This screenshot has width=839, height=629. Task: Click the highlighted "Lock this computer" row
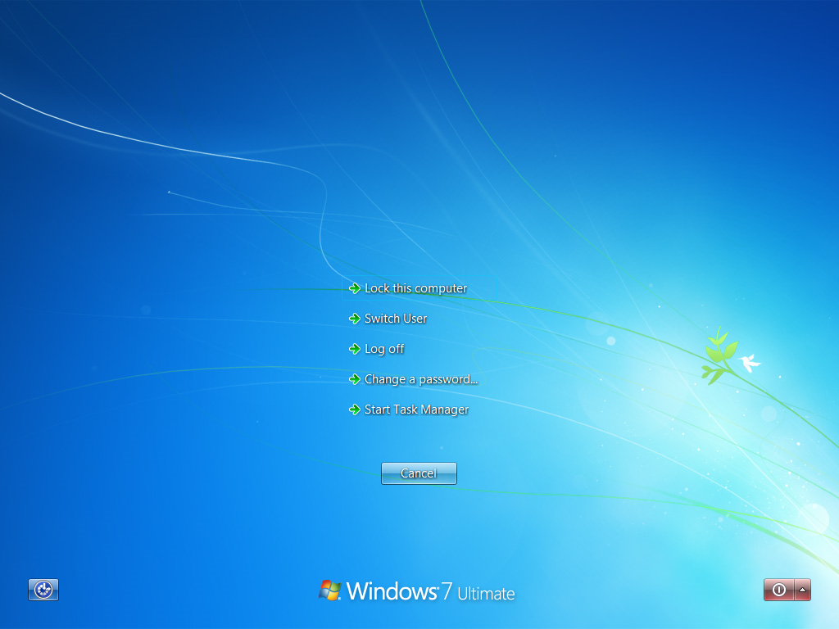[415, 288]
